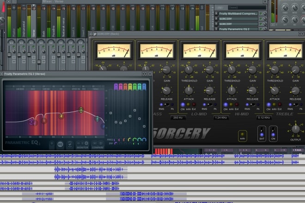The width and height of the screenshot is (305, 203).
Task: Select EQ band 4 node on the curve
Action: click(61, 116)
